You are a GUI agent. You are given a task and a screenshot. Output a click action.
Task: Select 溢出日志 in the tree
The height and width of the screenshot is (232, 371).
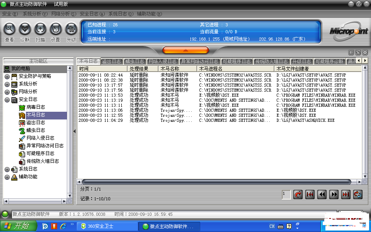(36, 123)
